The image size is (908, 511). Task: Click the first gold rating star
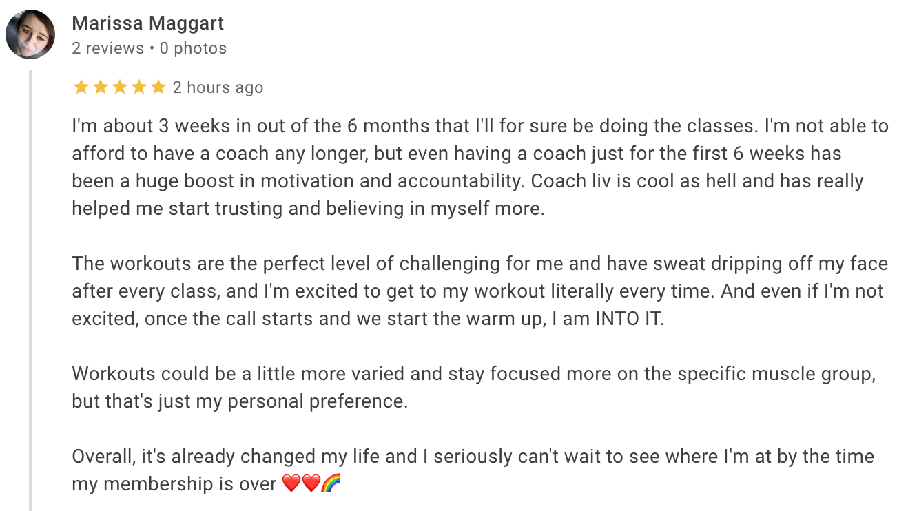click(x=81, y=87)
